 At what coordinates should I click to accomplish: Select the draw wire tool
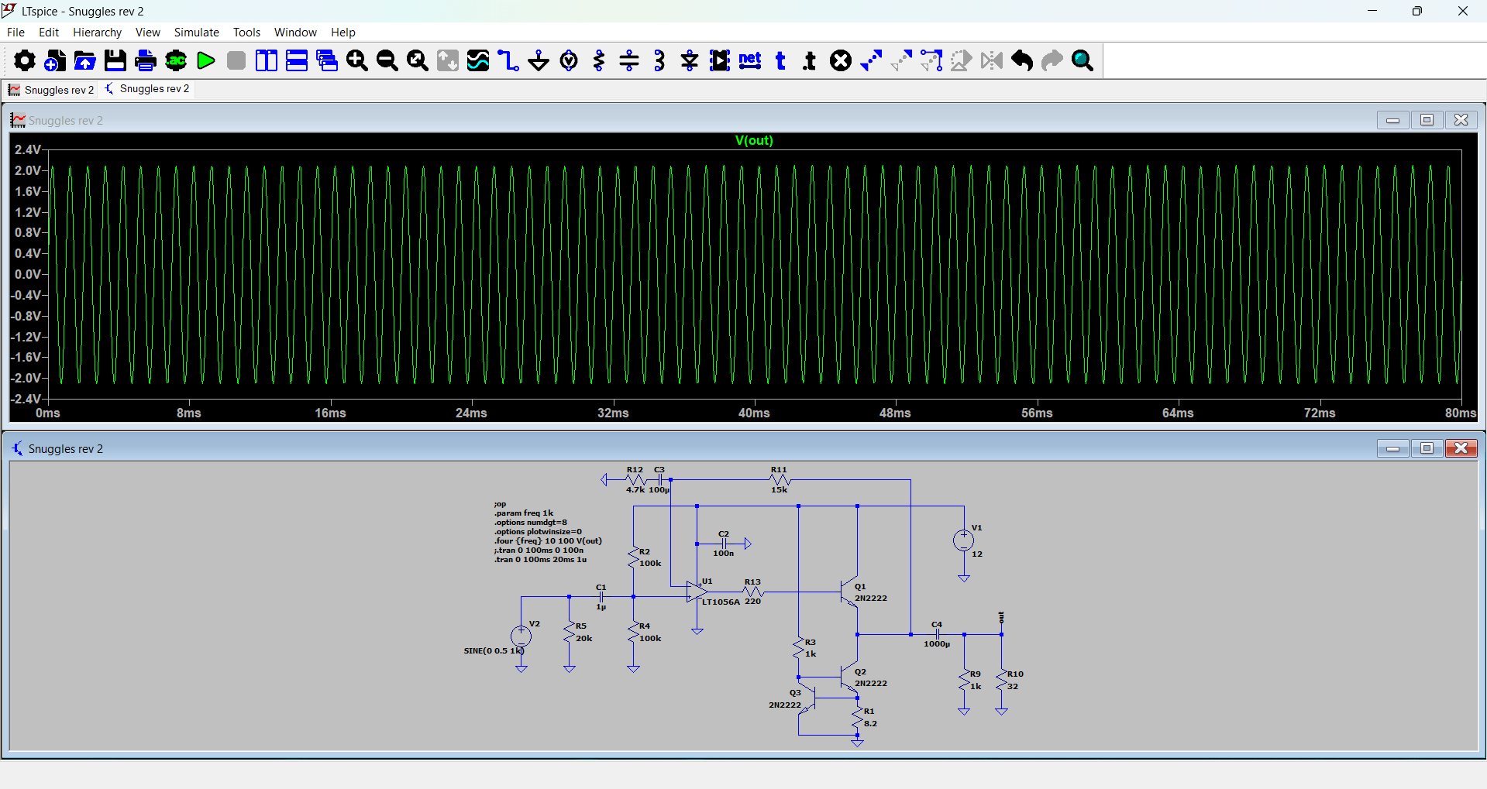coord(508,60)
